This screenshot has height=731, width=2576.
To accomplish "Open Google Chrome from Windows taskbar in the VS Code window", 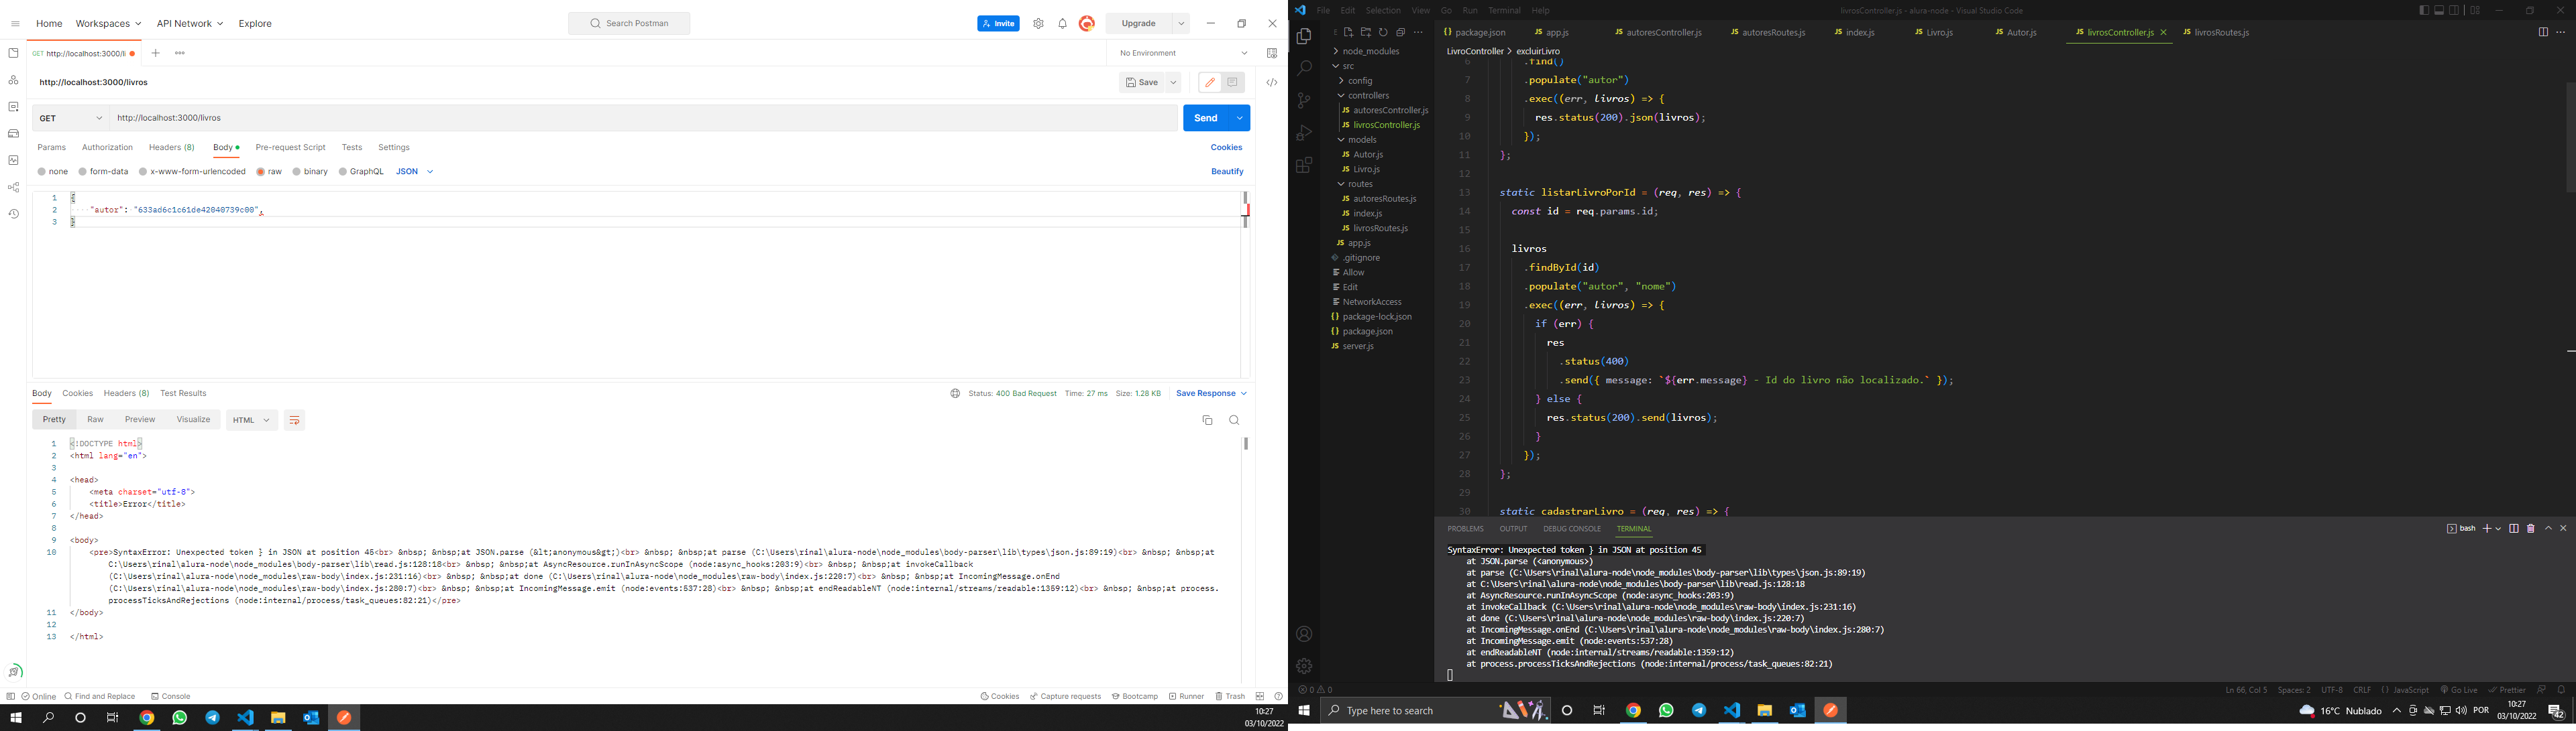I will (x=1633, y=711).
